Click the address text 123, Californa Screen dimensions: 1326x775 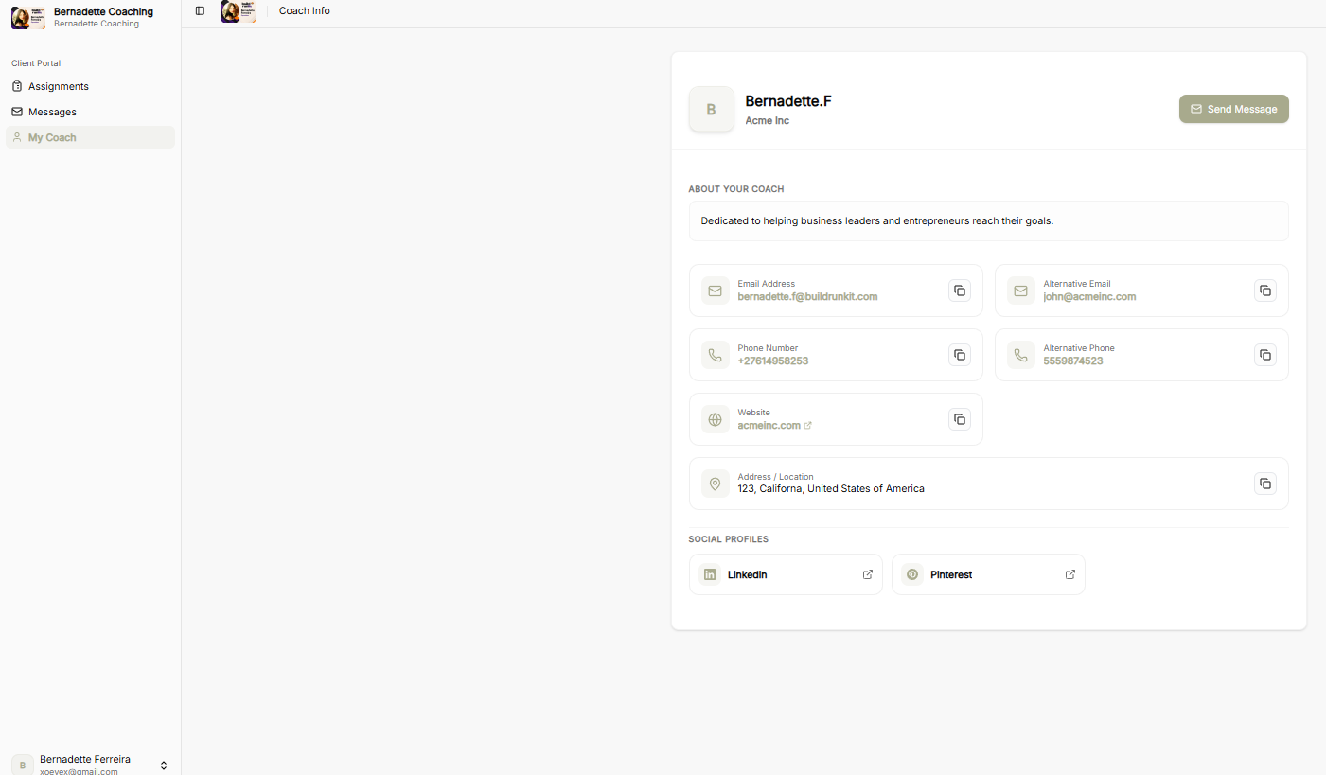click(831, 489)
